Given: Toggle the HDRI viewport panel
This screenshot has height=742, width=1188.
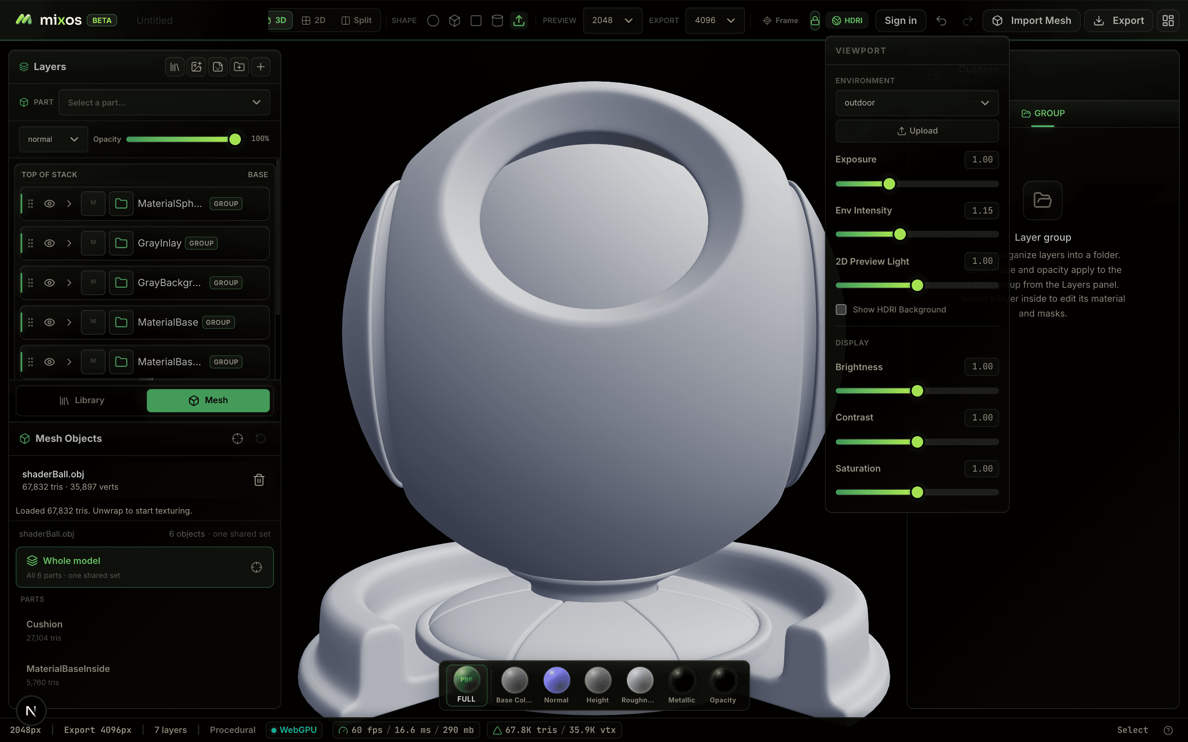Looking at the screenshot, I should pyautogui.click(x=847, y=21).
